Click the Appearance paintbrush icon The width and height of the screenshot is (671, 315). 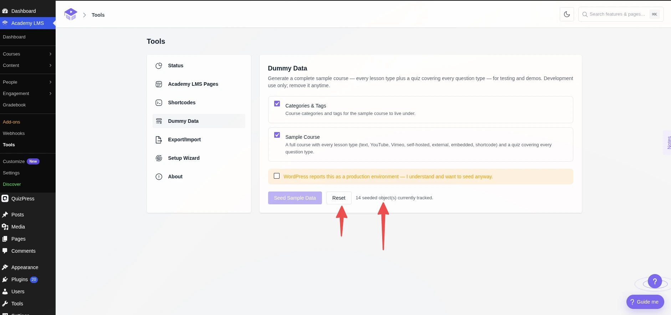pos(5,267)
